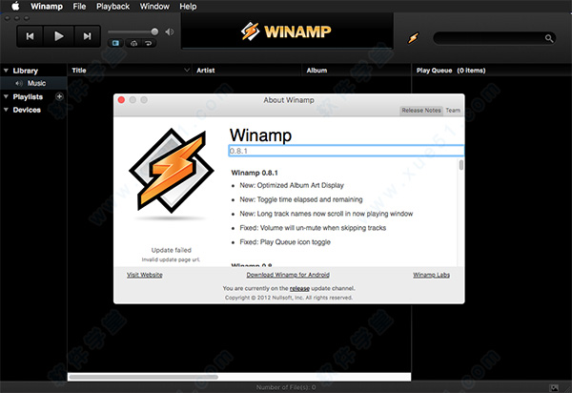Viewport: 572px width, 393px height.
Task: Close the About Winamp dialog
Action: coord(121,100)
